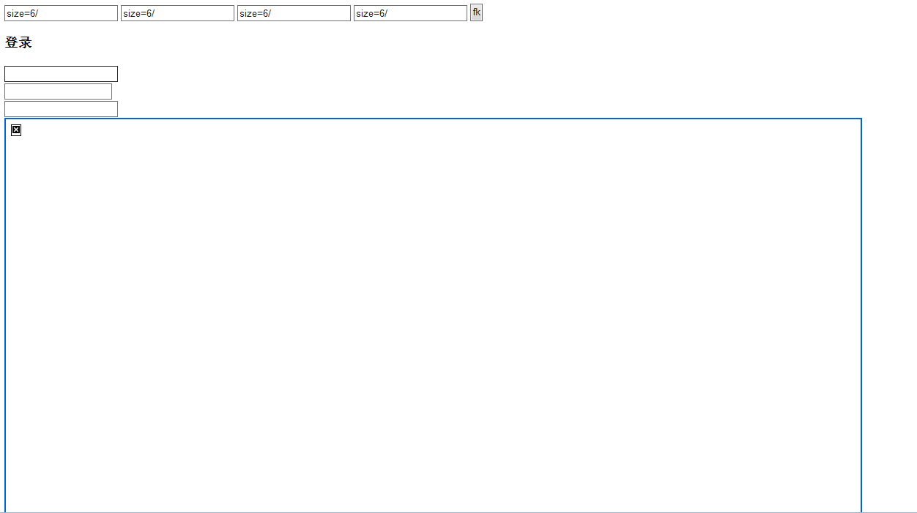Select the shorter middle login input field
Screen dimensions: 917x513
pyautogui.click(x=58, y=91)
